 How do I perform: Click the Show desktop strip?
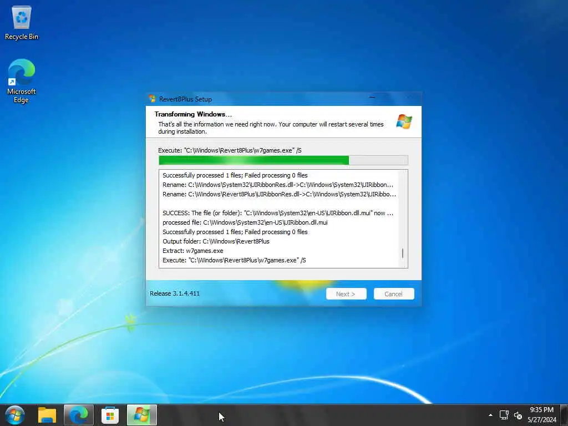point(564,415)
